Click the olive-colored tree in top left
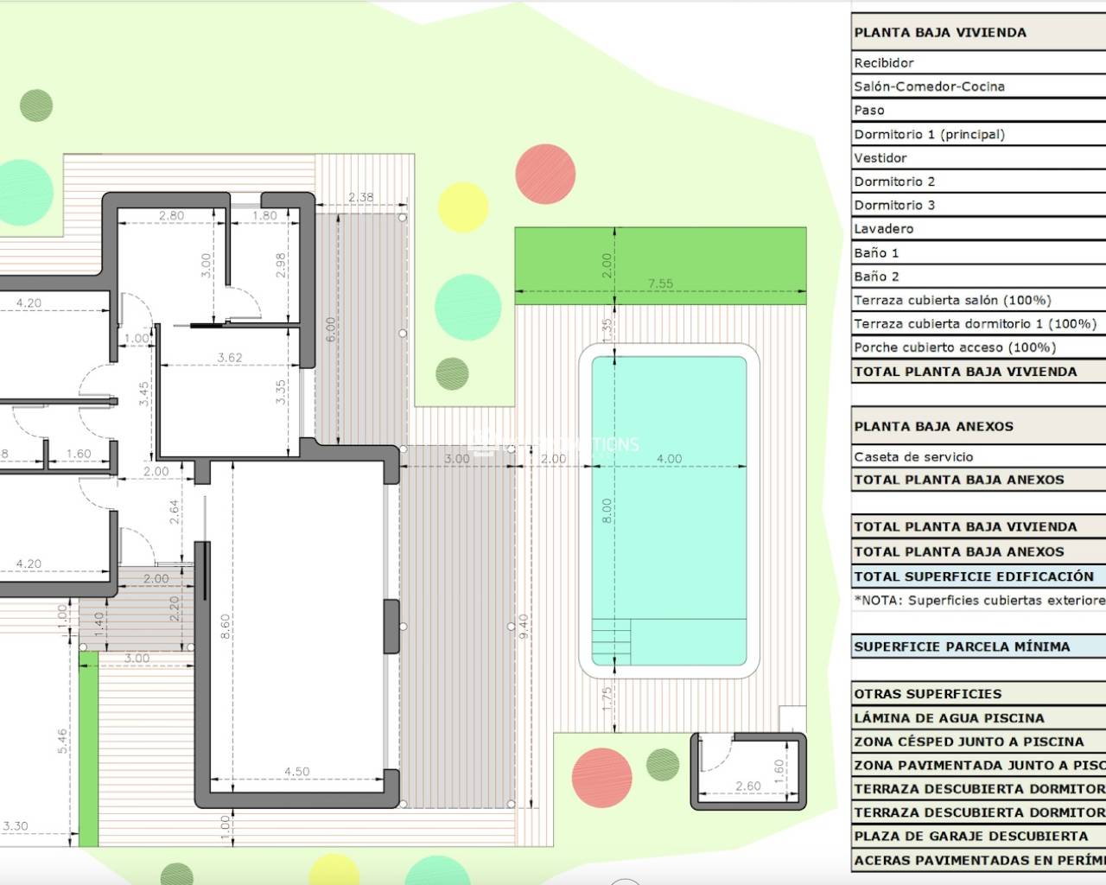The image size is (1106, 885). click(x=35, y=107)
